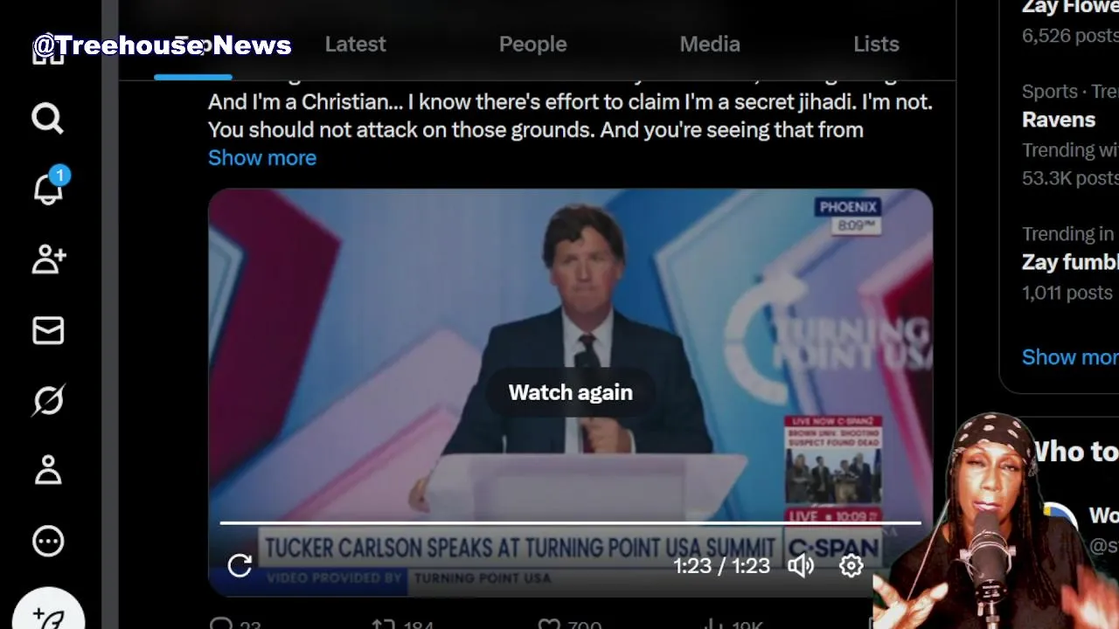1119x629 pixels.
Task: Open the Ravens trending topic
Action: click(x=1058, y=120)
